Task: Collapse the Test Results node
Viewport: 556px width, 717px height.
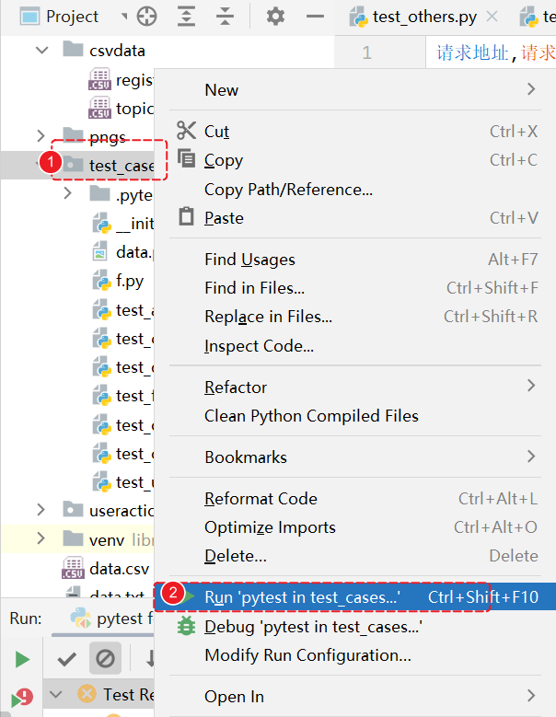Action: [55, 694]
